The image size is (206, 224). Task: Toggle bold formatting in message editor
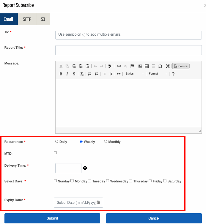(61, 74)
